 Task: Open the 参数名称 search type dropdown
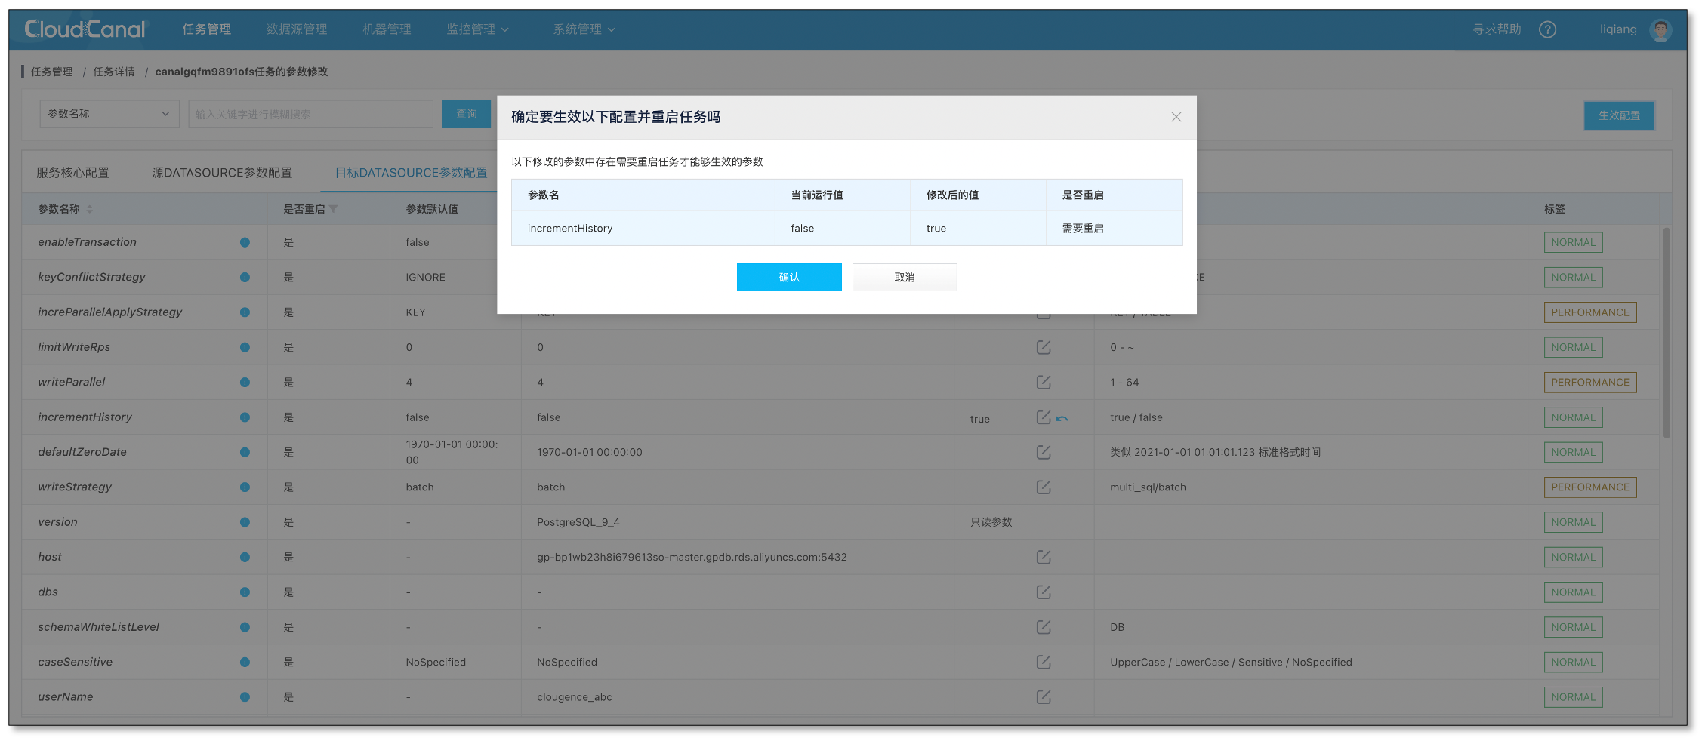[109, 114]
